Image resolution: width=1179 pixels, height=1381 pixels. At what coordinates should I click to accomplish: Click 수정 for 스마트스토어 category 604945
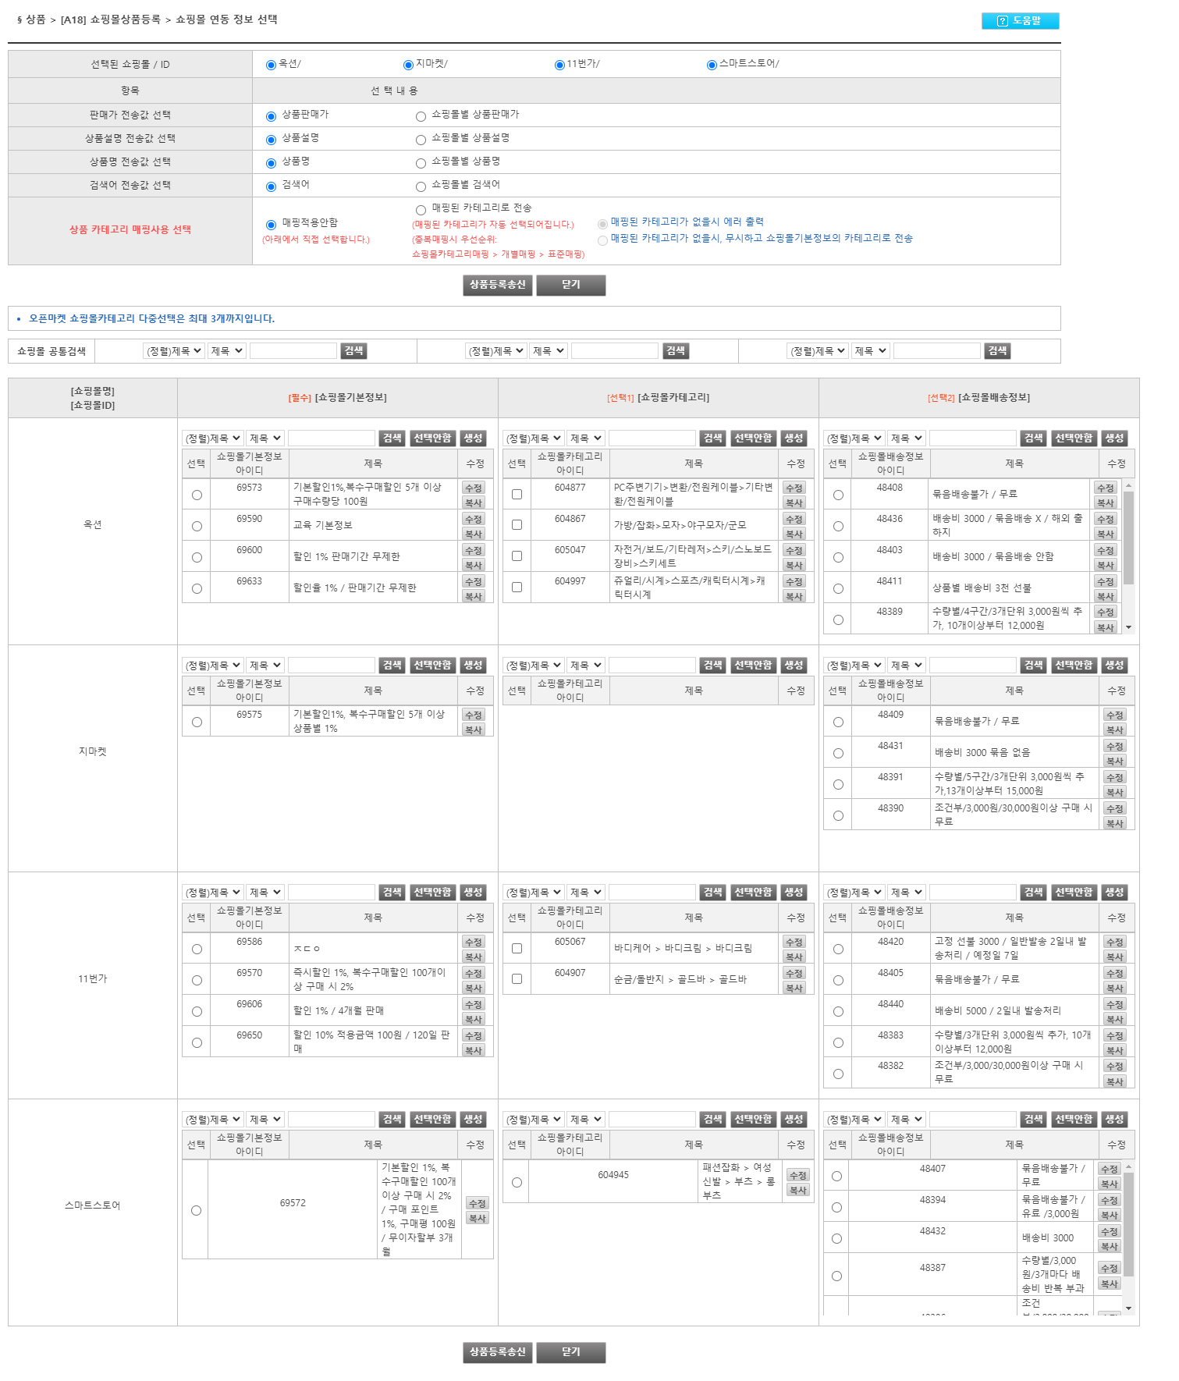coord(797,1175)
